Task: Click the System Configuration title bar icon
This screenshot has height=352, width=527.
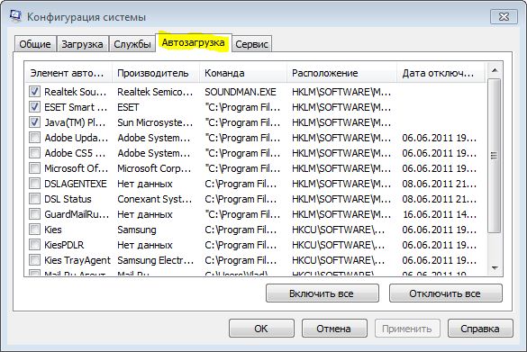Action: 15,15
